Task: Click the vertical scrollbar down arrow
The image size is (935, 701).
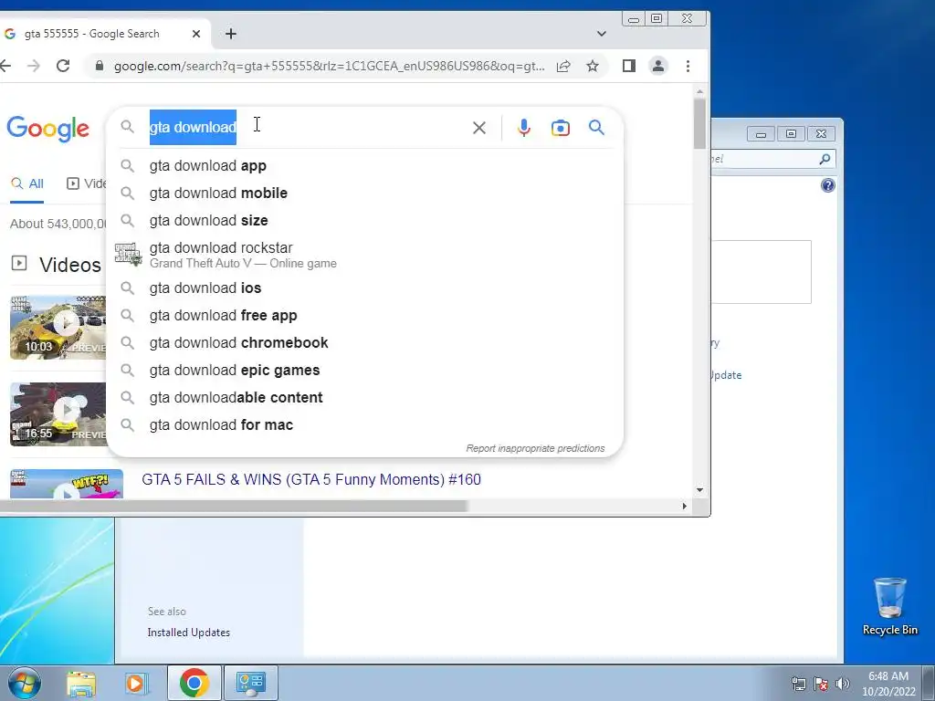Action: pyautogui.click(x=699, y=490)
